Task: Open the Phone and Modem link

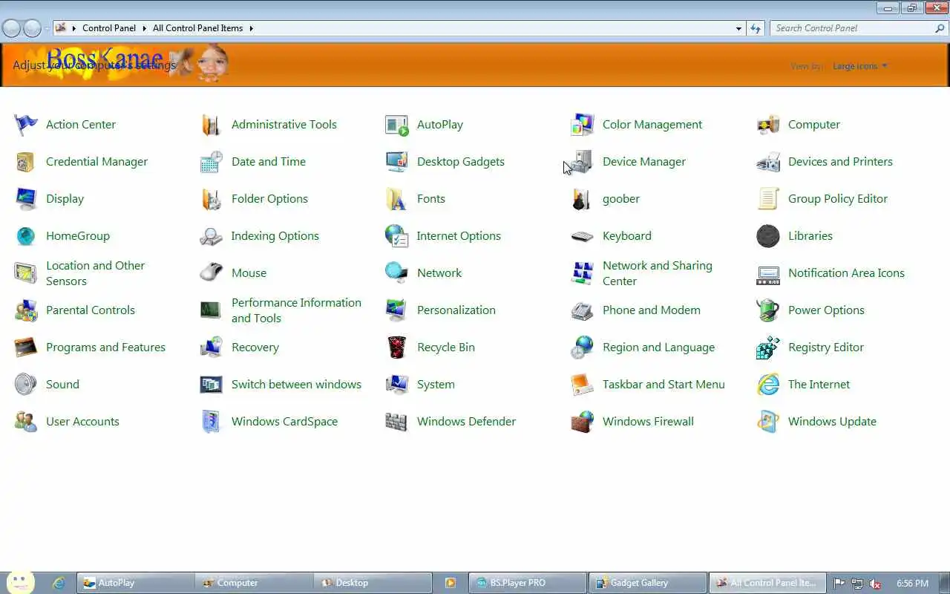Action: point(651,310)
